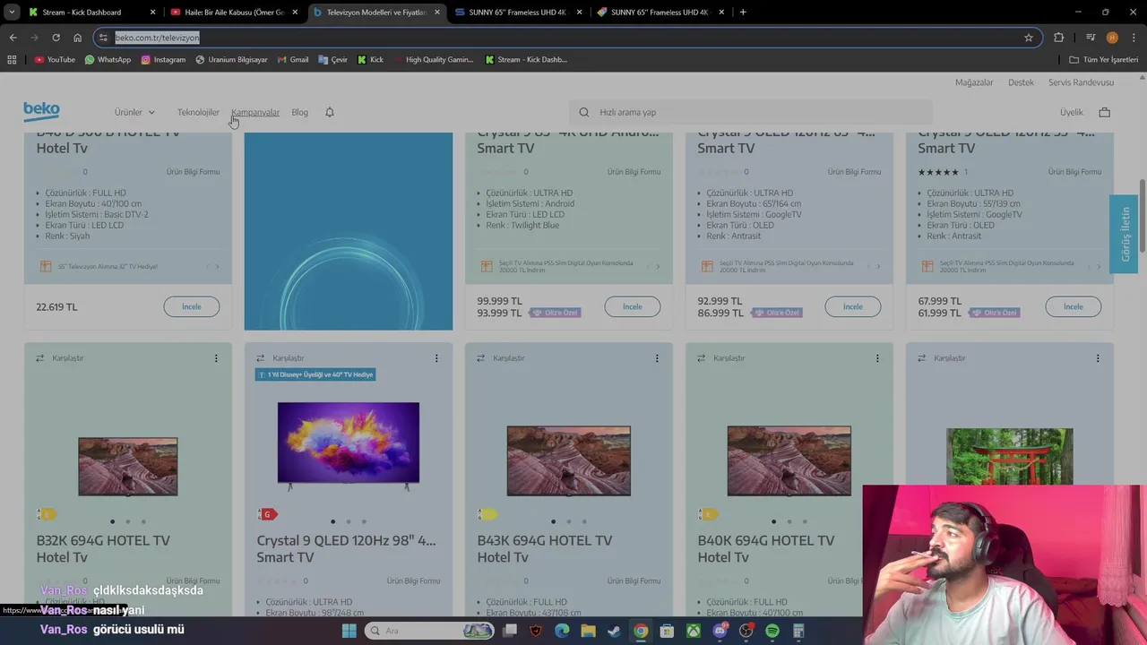Switch to Haile: Bir Aile Kabusu tab
Screen dimensions: 1147x645
point(234,13)
